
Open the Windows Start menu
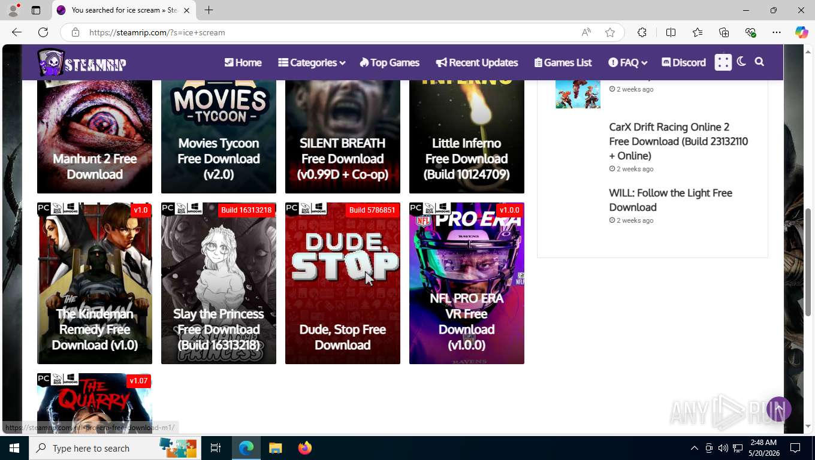coord(14,448)
